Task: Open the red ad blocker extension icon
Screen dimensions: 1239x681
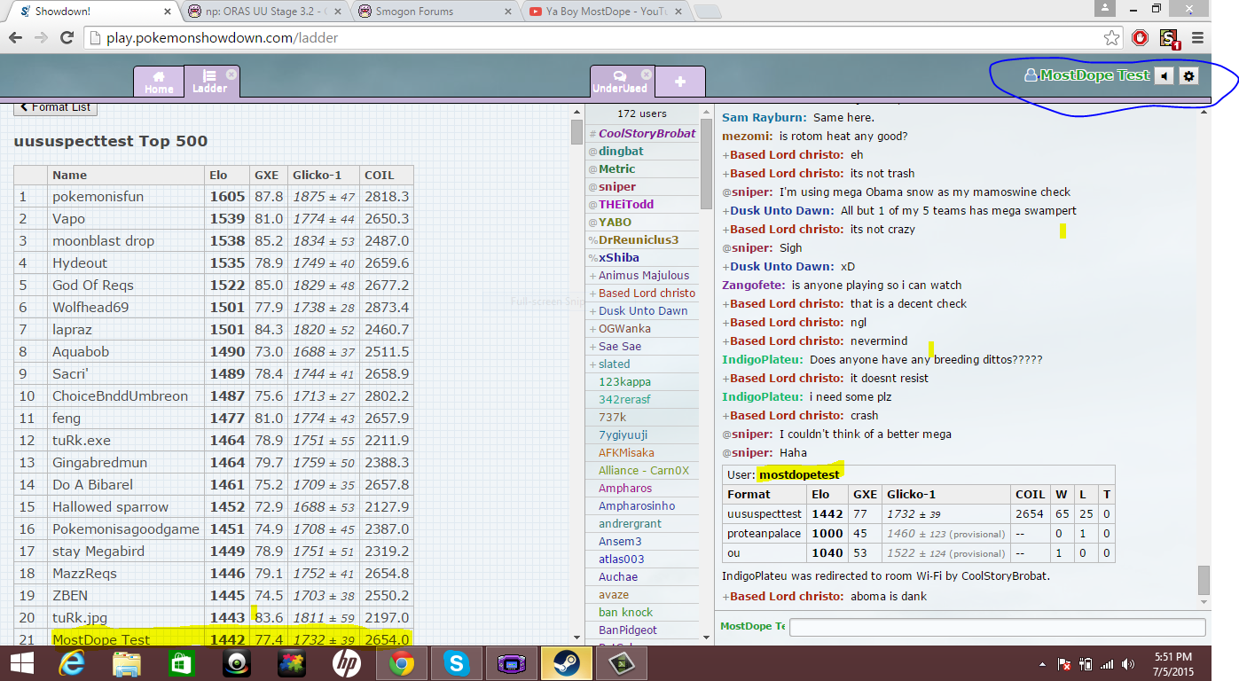Action: 1141,38
